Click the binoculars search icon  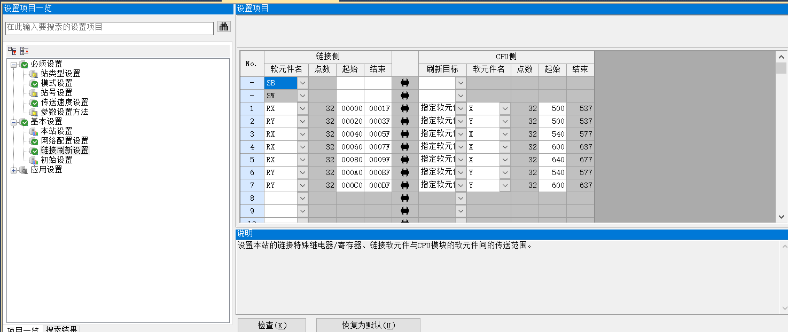click(x=224, y=27)
